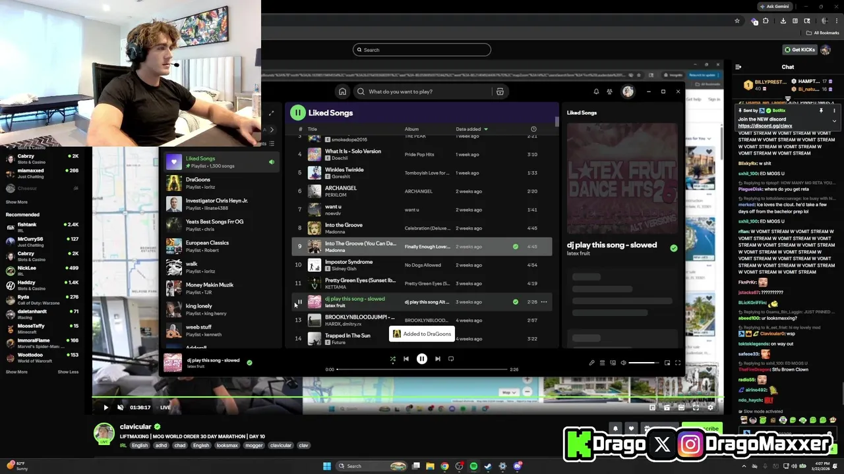Pause Liked Songs with the green button
Image resolution: width=844 pixels, height=474 pixels.
298,113
